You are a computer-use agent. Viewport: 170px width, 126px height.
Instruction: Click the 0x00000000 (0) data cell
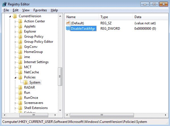point(145,29)
